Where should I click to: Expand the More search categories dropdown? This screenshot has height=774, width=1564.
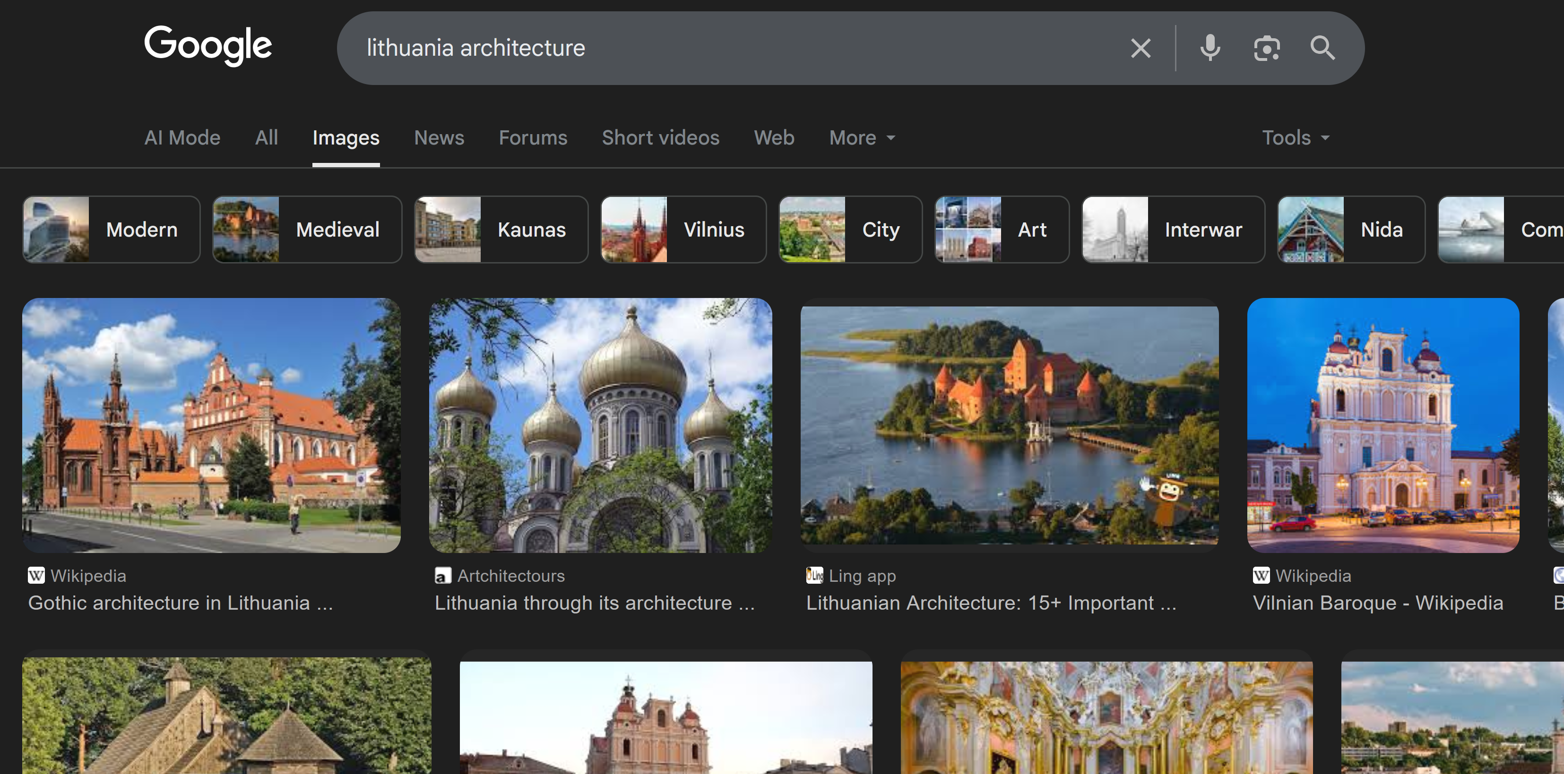click(x=862, y=138)
